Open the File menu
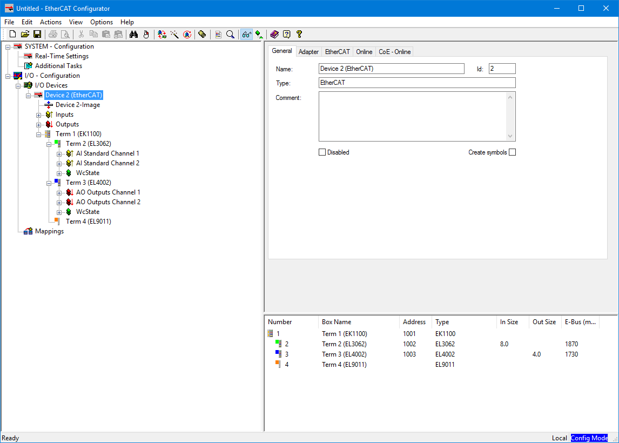Viewport: 619px width, 443px height. click(9, 22)
